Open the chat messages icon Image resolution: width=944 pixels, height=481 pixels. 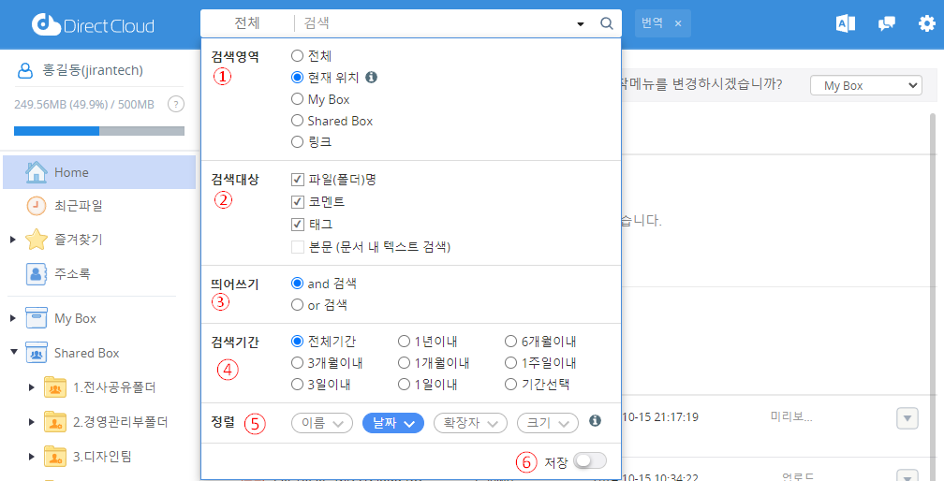pyautogui.click(x=886, y=23)
